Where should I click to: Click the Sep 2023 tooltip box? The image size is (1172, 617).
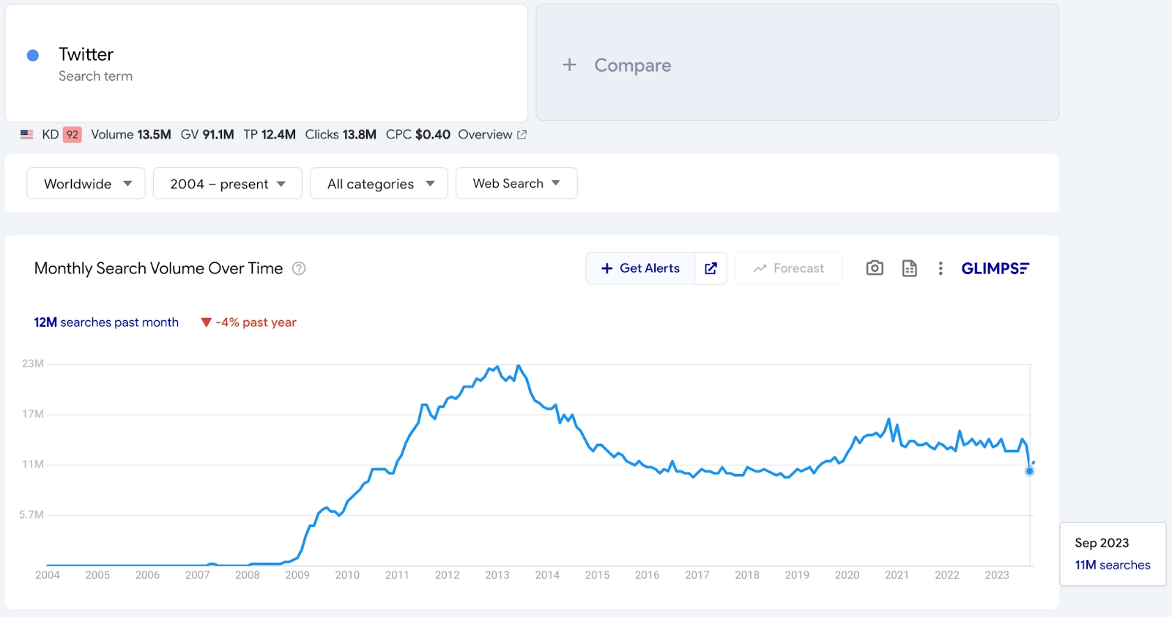pos(1113,554)
